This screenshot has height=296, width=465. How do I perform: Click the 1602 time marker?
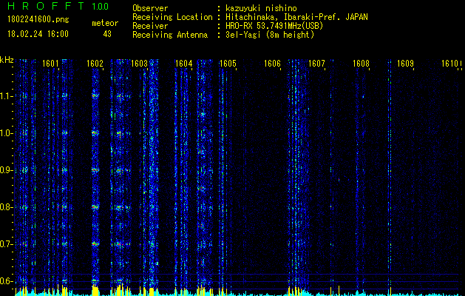pos(95,64)
